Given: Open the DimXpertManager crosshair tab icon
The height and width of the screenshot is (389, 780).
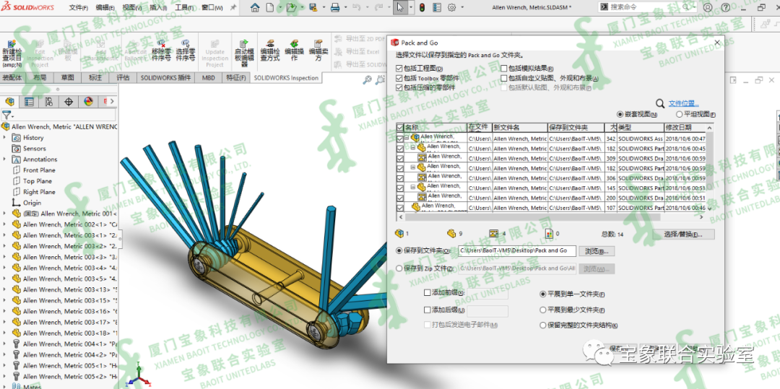Looking at the screenshot, I should tap(69, 102).
